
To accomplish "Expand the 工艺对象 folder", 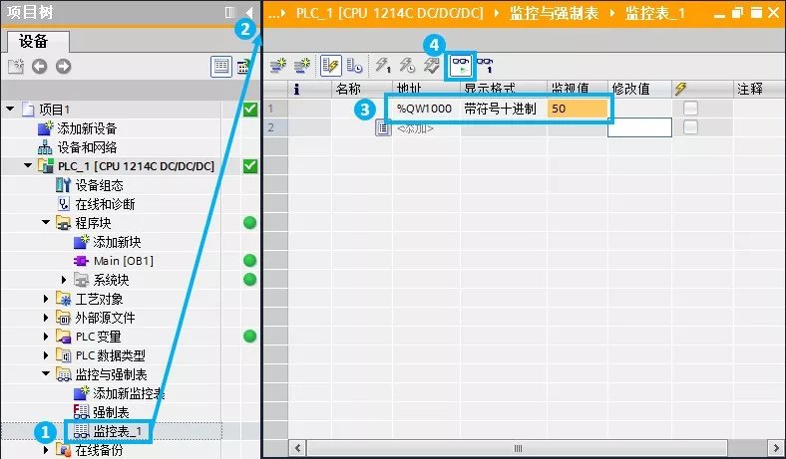I will pos(46,299).
